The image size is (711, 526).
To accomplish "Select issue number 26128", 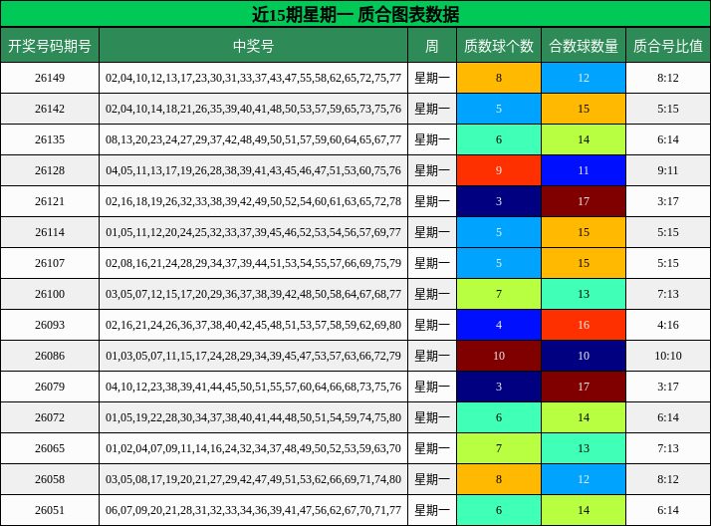I will click(x=50, y=170).
